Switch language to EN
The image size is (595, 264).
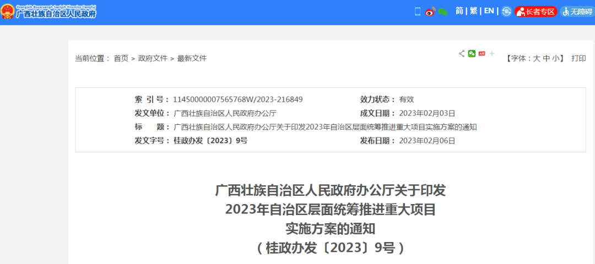tap(489, 11)
